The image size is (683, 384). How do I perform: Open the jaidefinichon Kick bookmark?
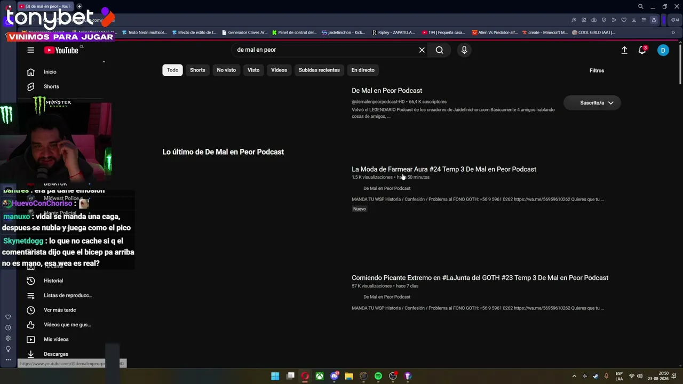[x=343, y=33]
